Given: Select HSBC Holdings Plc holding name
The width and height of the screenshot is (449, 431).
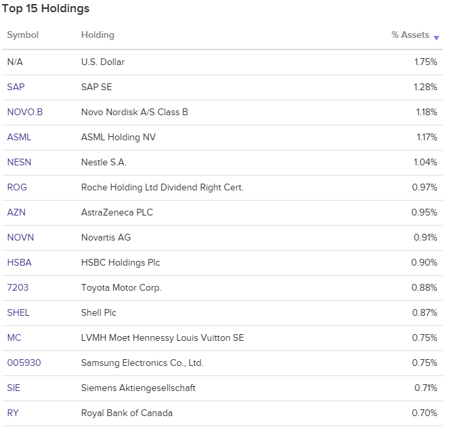Looking at the screenshot, I should (121, 263).
